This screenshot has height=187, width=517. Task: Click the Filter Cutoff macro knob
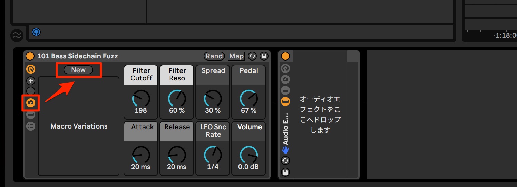141,99
